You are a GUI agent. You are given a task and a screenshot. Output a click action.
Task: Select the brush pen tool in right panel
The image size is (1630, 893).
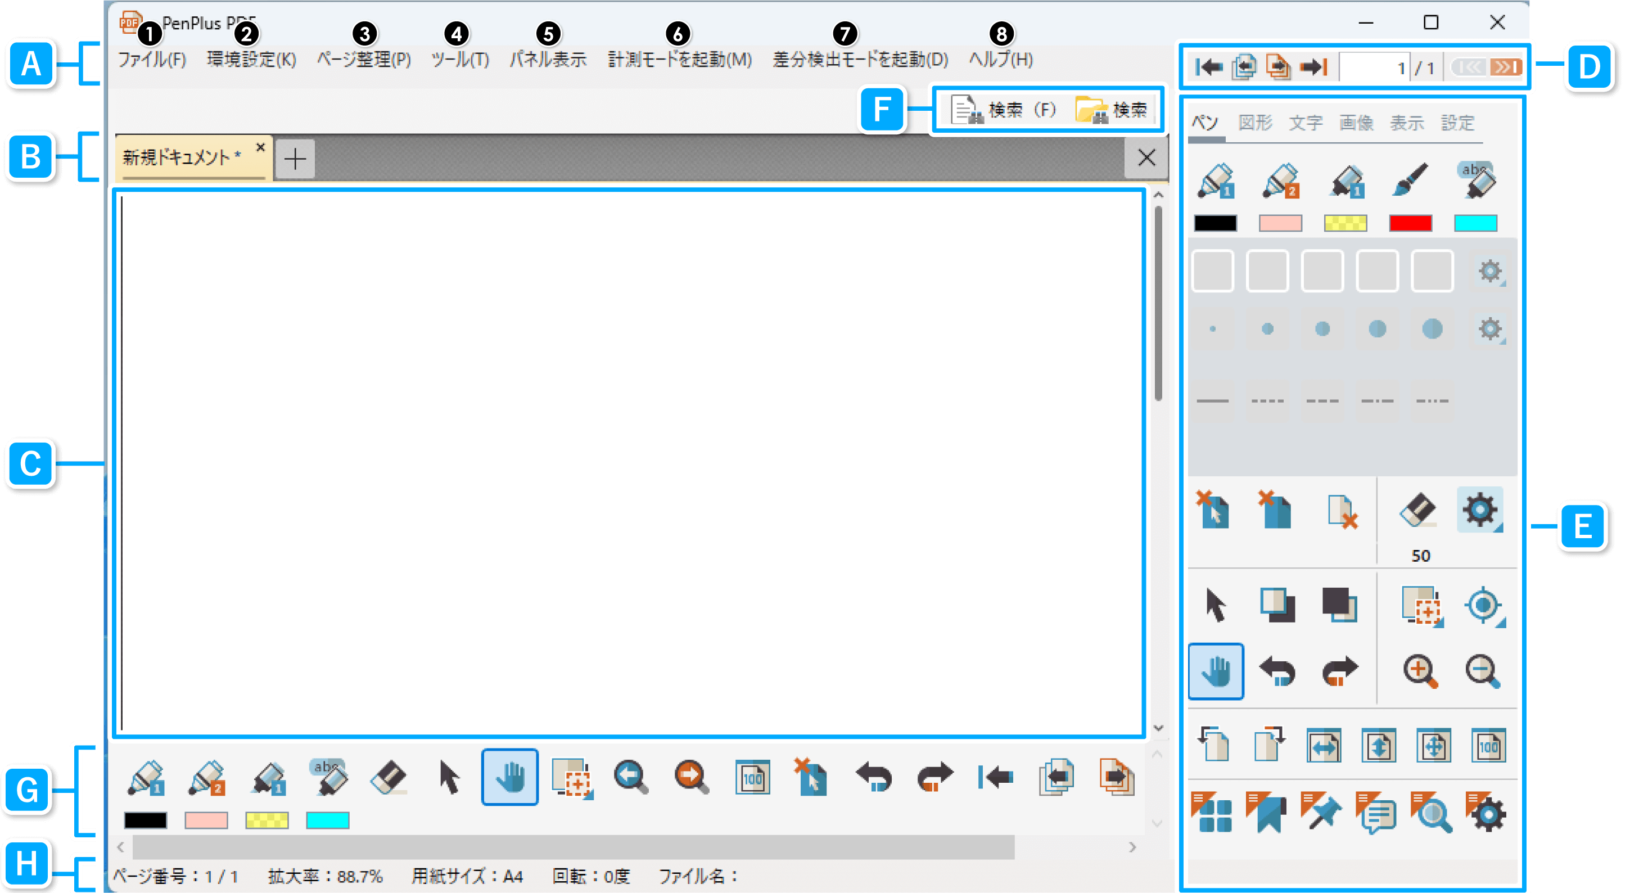pos(1409,181)
